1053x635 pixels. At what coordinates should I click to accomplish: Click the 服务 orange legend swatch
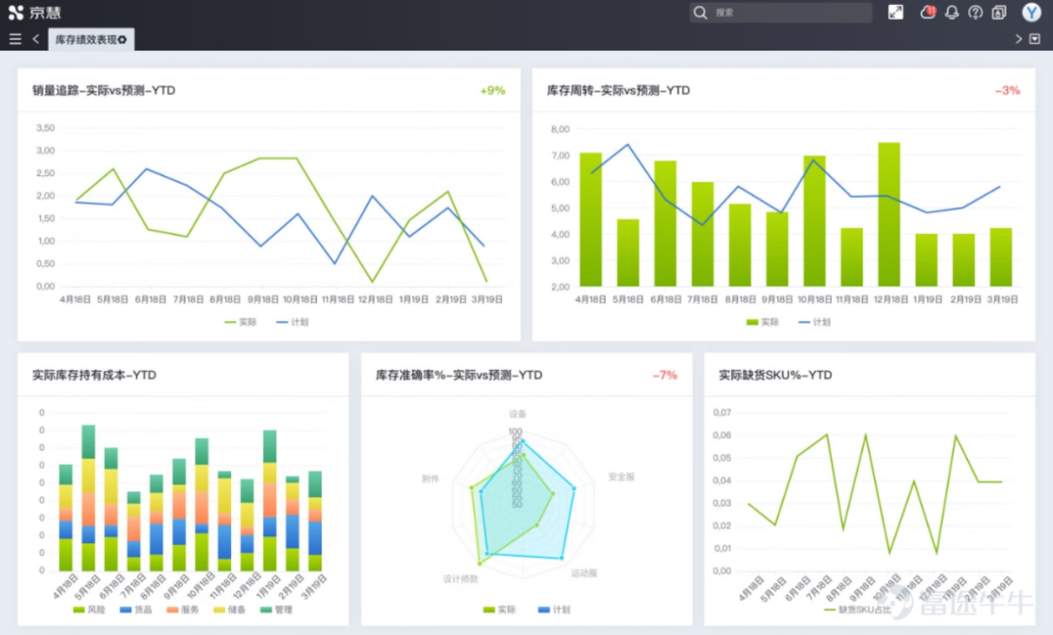point(173,610)
